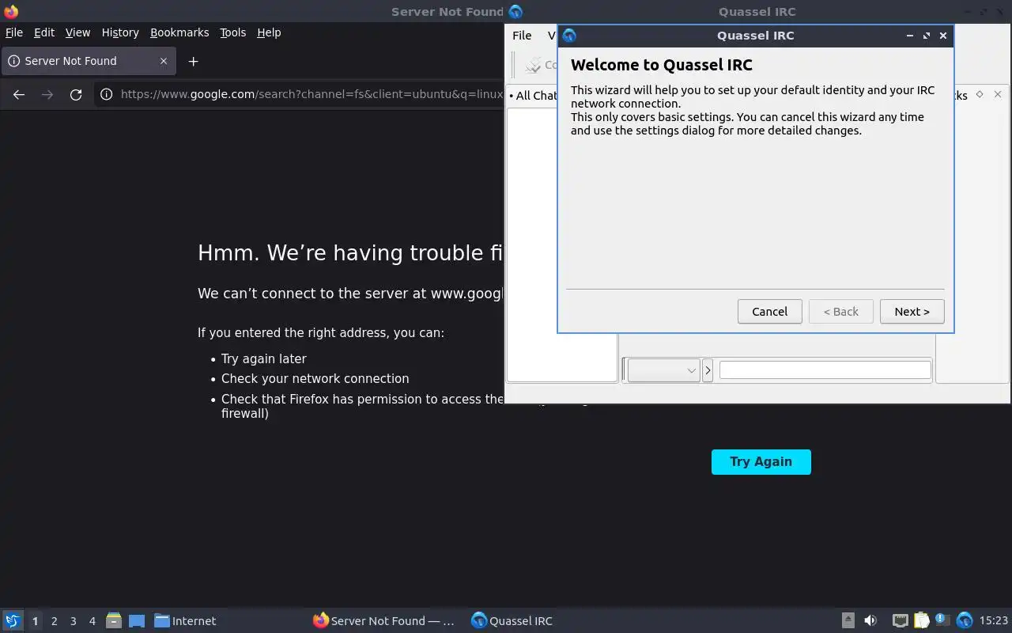Switch to workspace 1
This screenshot has width=1012, height=633.
(35, 621)
